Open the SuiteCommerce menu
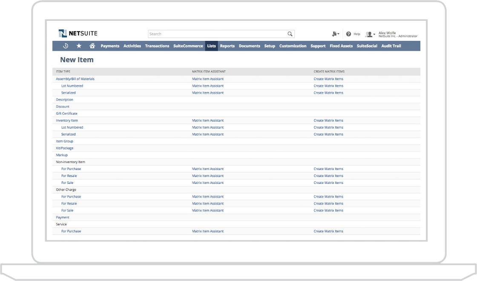Viewport: 477px width, 281px height. click(x=188, y=46)
